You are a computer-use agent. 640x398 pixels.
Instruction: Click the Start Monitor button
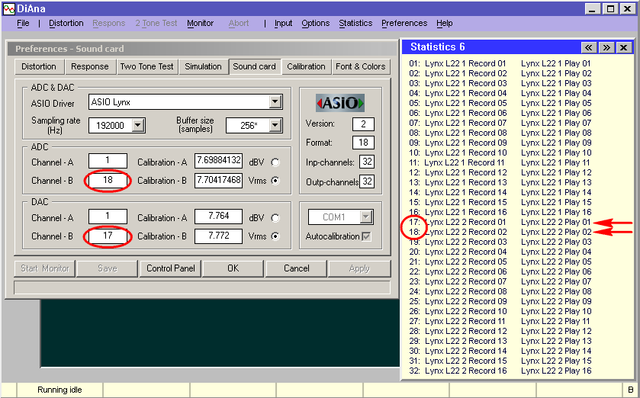pyautogui.click(x=45, y=268)
